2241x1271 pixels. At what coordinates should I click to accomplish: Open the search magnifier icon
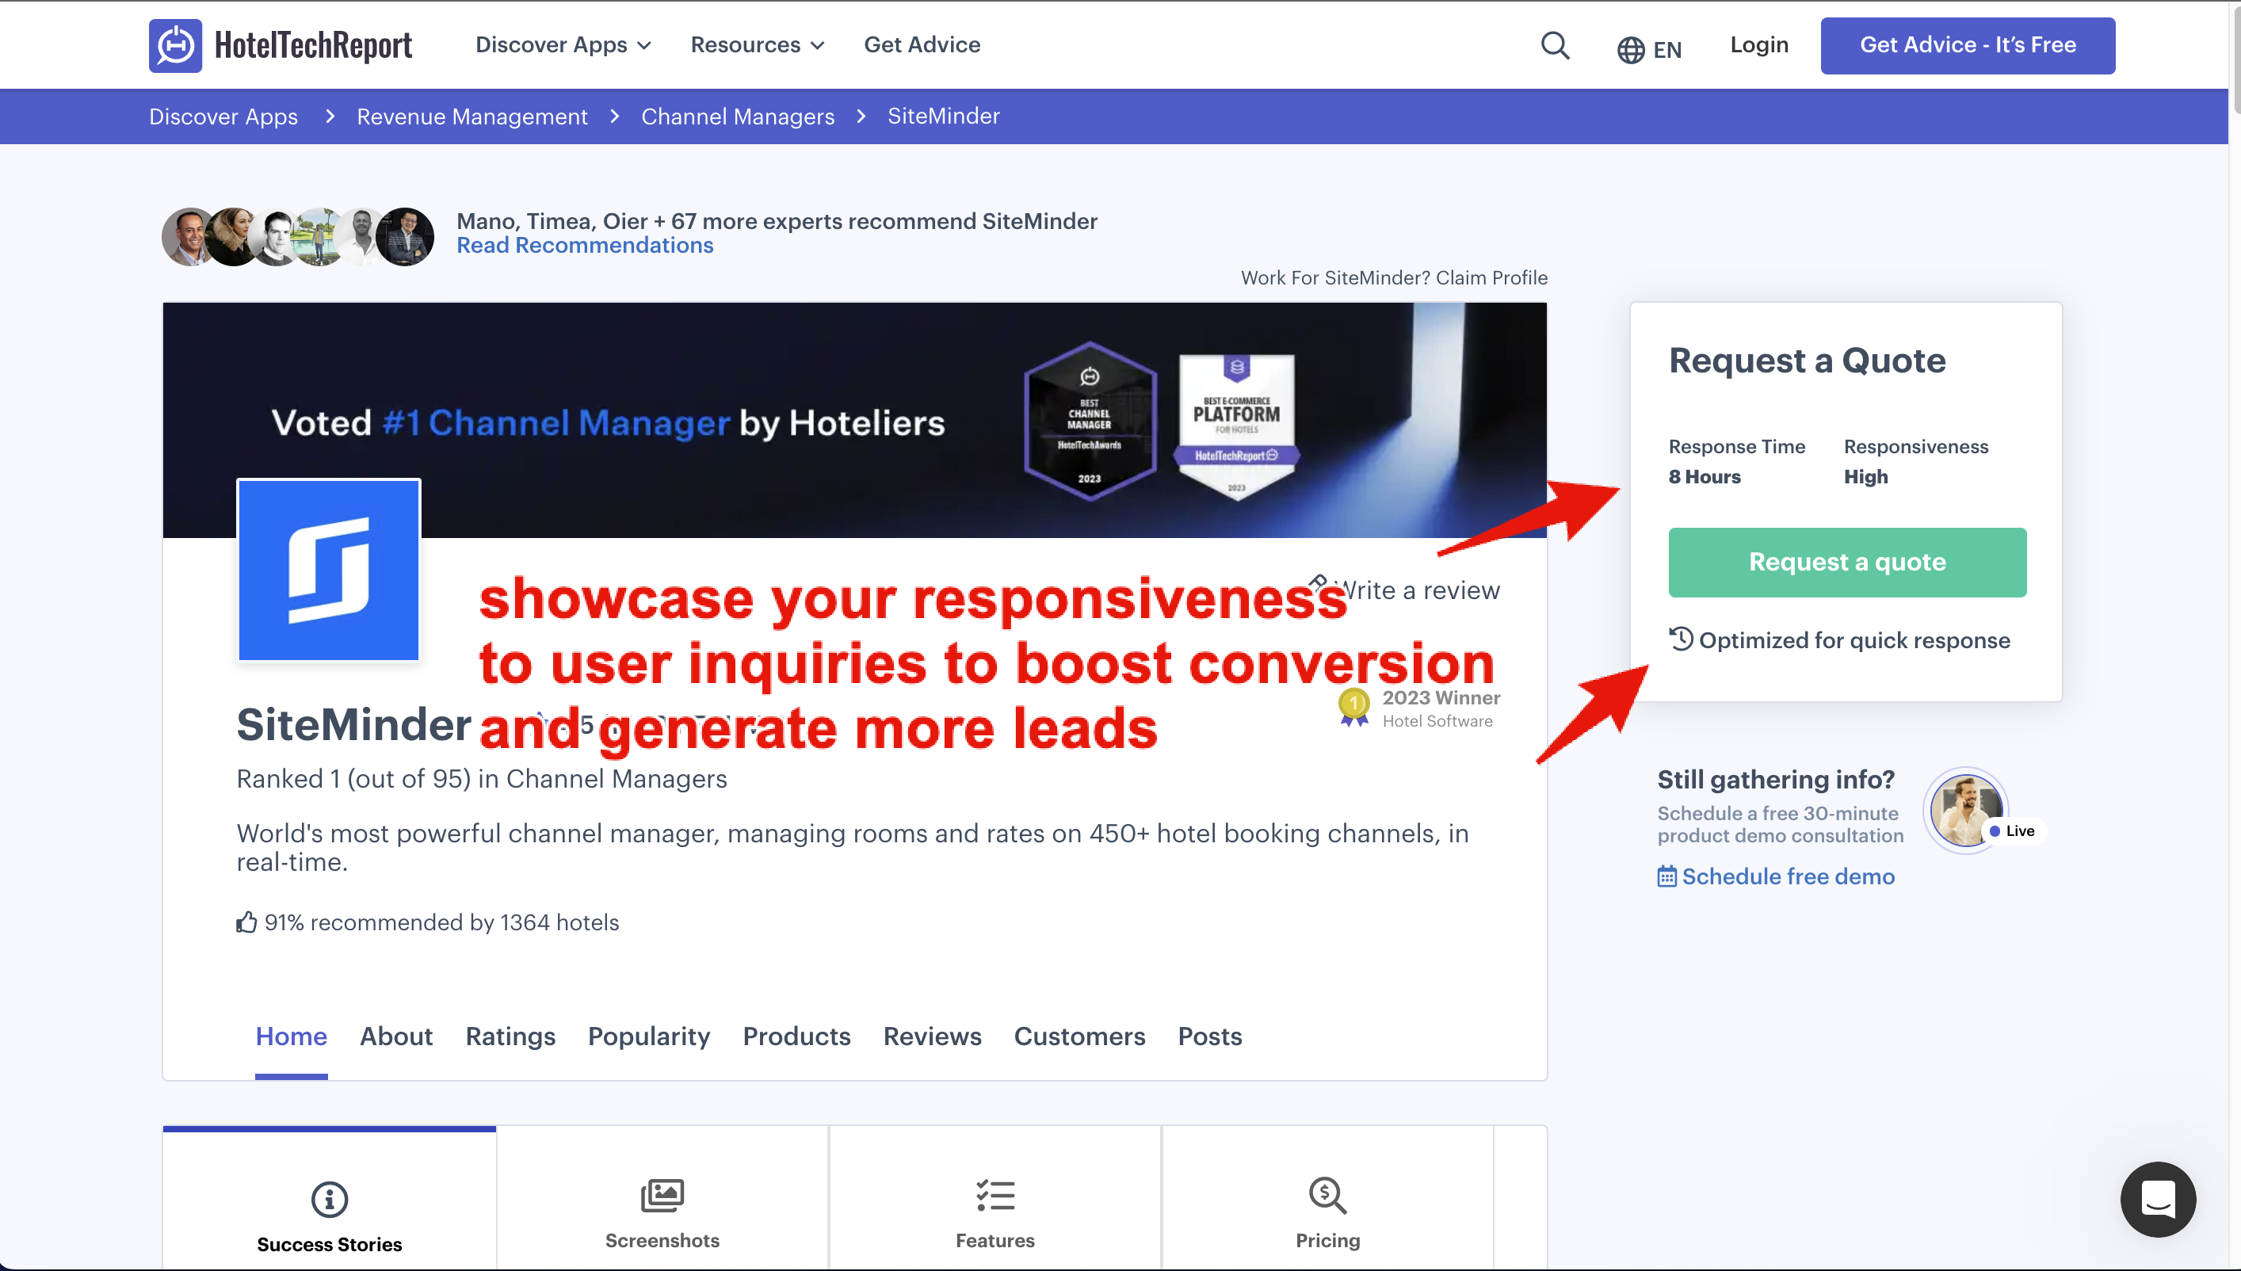point(1555,45)
